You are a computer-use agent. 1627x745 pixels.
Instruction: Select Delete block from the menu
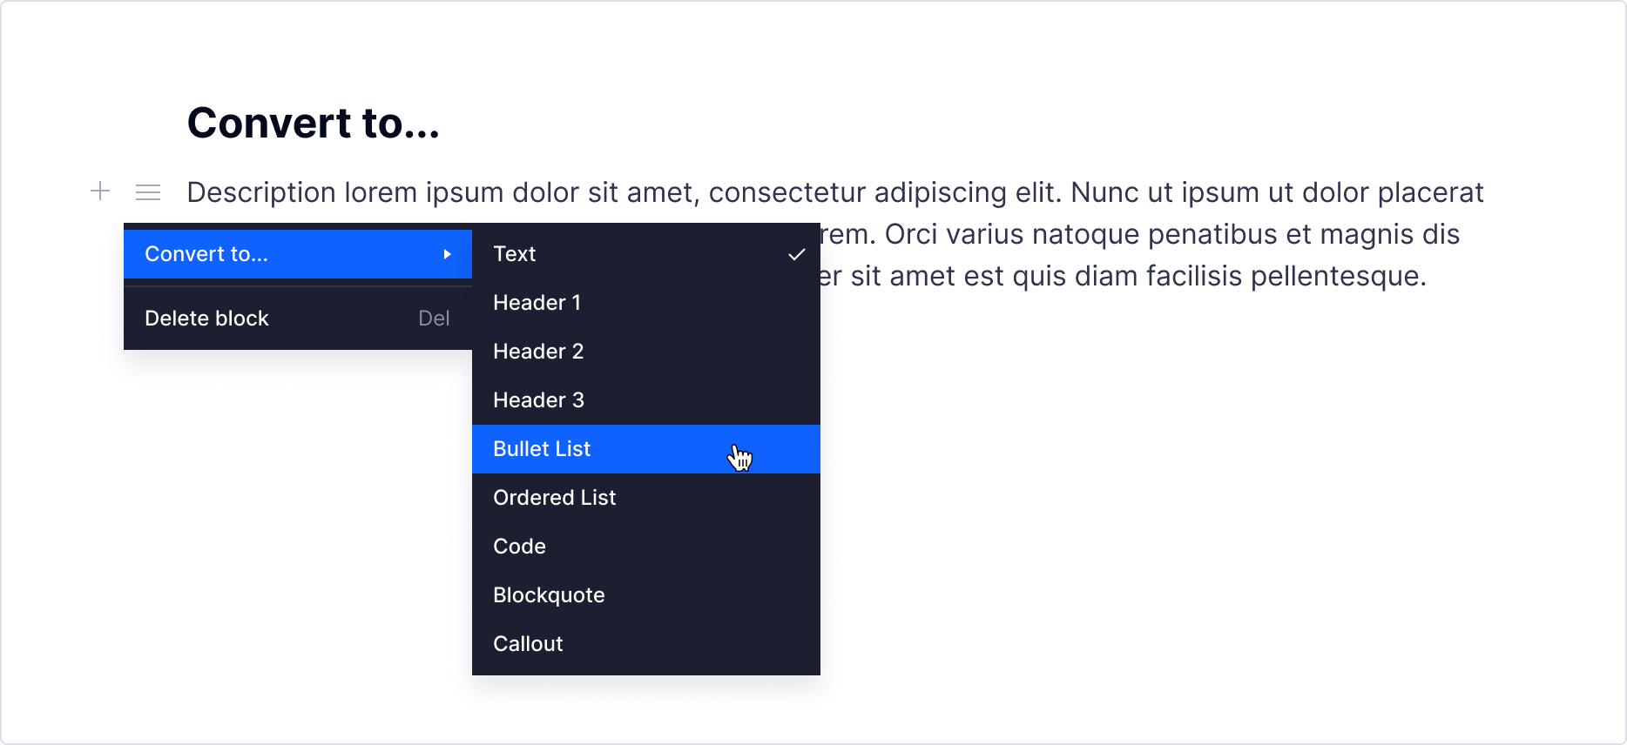pyautogui.click(x=206, y=318)
